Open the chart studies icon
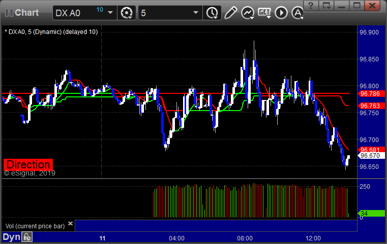 pos(248,13)
